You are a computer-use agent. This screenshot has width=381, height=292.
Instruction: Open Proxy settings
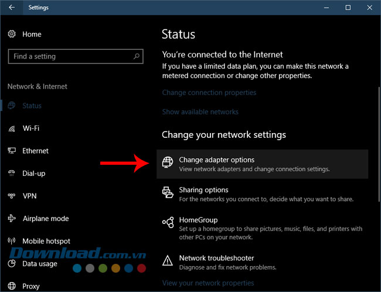pos(31,286)
